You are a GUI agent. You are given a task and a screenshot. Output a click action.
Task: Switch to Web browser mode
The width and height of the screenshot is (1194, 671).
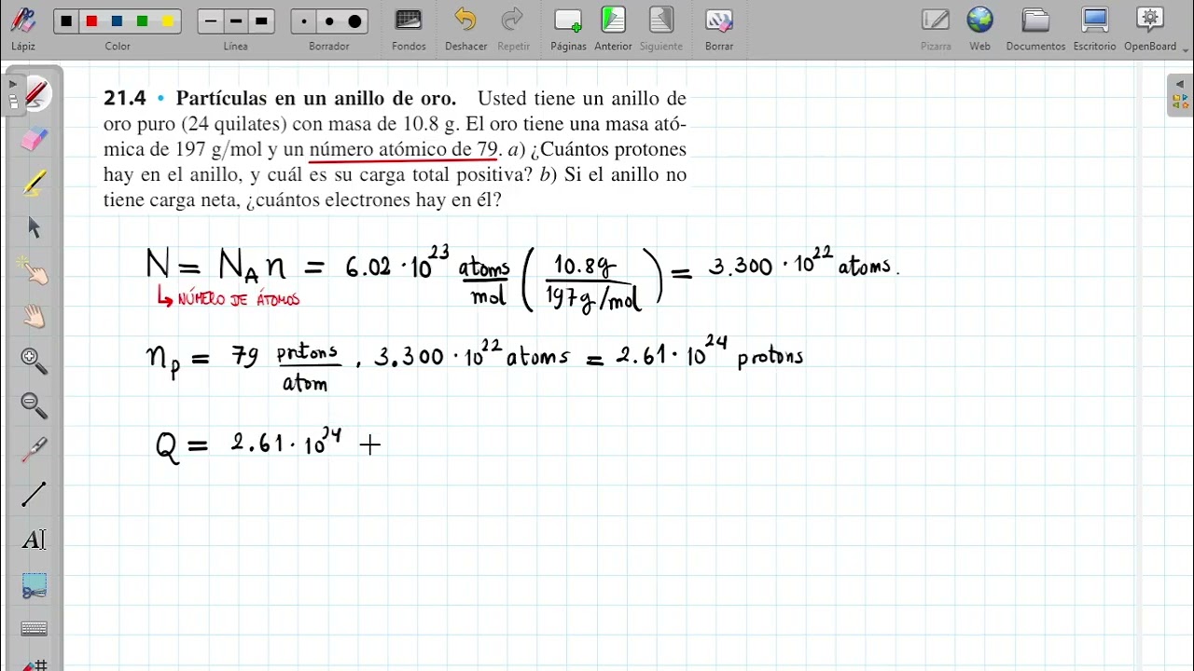pos(979,27)
